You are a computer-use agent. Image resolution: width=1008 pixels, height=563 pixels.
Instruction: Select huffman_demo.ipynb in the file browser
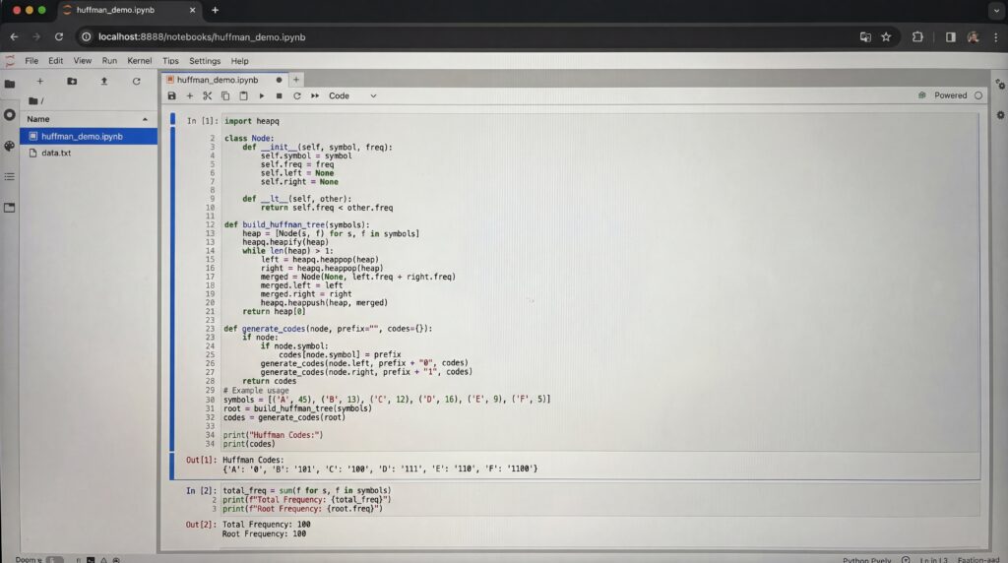pos(89,136)
